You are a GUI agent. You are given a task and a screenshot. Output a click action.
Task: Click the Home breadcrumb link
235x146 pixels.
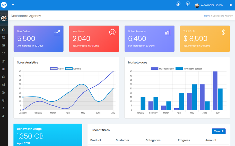pyautogui.click(x=207, y=16)
